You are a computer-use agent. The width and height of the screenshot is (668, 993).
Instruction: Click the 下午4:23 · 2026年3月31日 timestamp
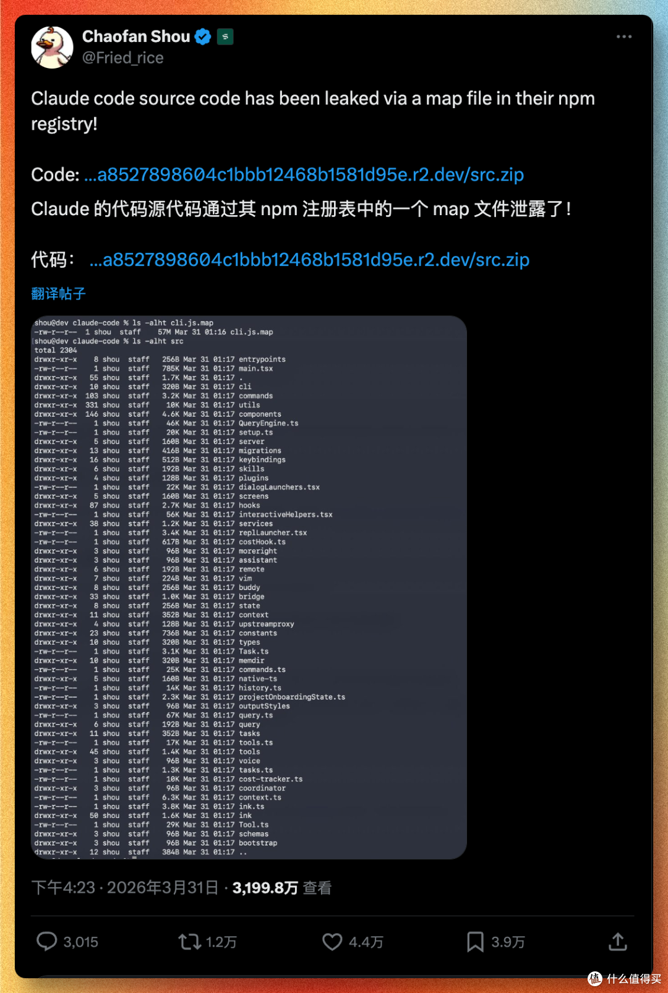point(125,888)
